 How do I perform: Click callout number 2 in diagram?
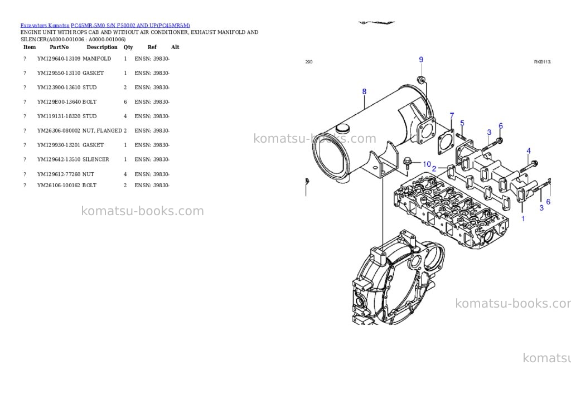(x=434, y=169)
